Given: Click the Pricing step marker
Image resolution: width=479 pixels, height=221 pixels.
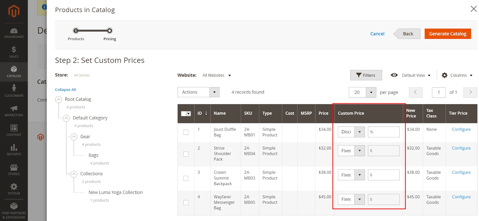Looking at the screenshot, I should (x=110, y=31).
